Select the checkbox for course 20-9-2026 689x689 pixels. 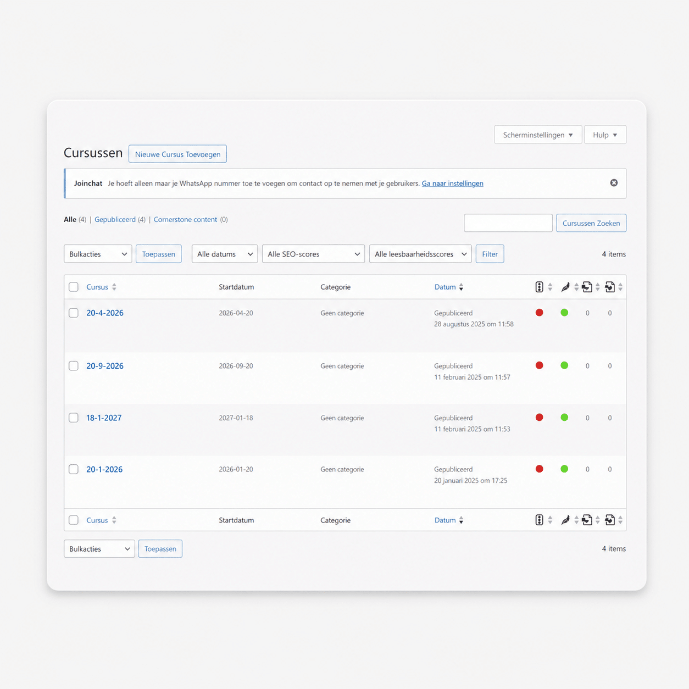pyautogui.click(x=74, y=366)
